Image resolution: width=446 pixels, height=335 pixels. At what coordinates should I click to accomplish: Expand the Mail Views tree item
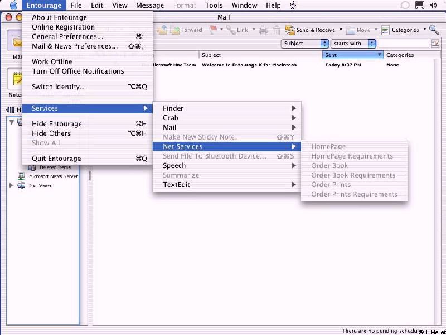11,185
